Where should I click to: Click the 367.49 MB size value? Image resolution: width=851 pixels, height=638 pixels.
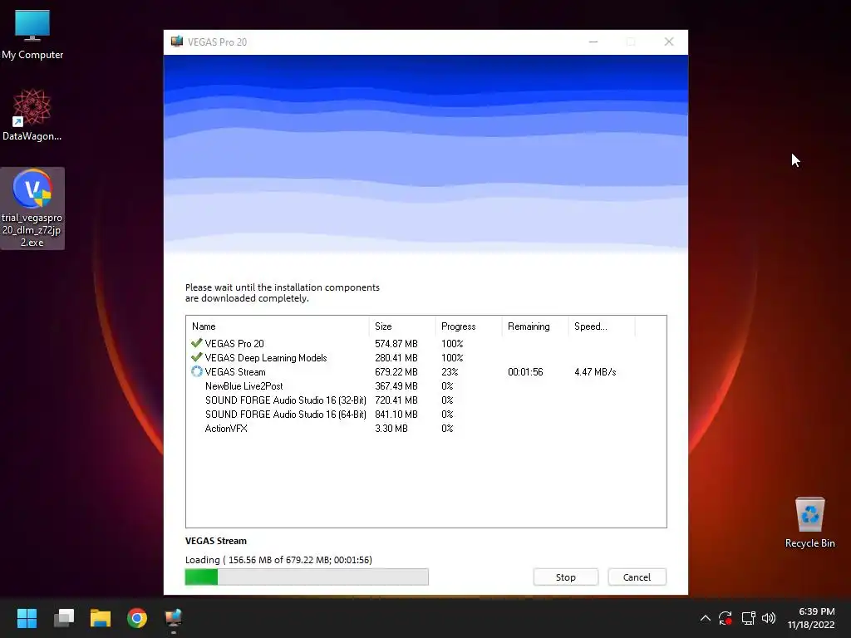pyautogui.click(x=396, y=385)
